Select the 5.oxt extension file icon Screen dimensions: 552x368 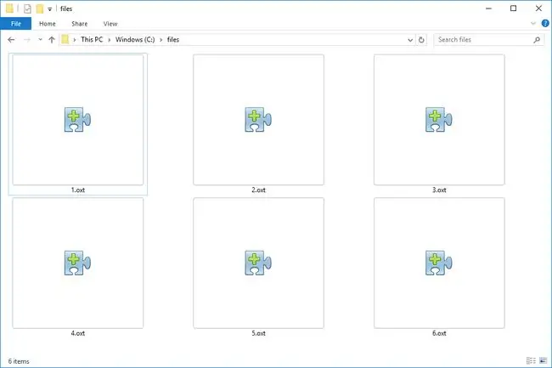click(258, 263)
